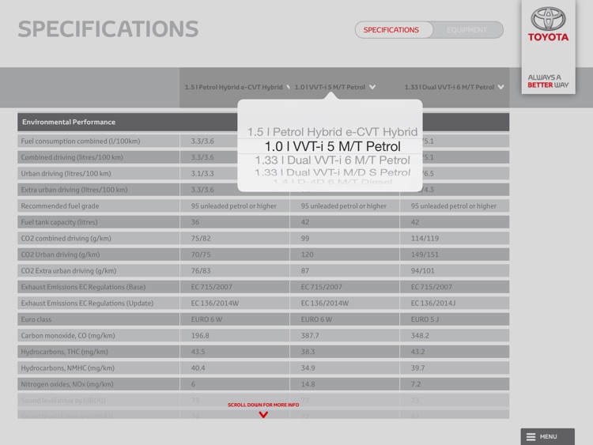Select the Hydrocarbons, NMHC (mg/km) label
The image size is (593, 445).
67,368
